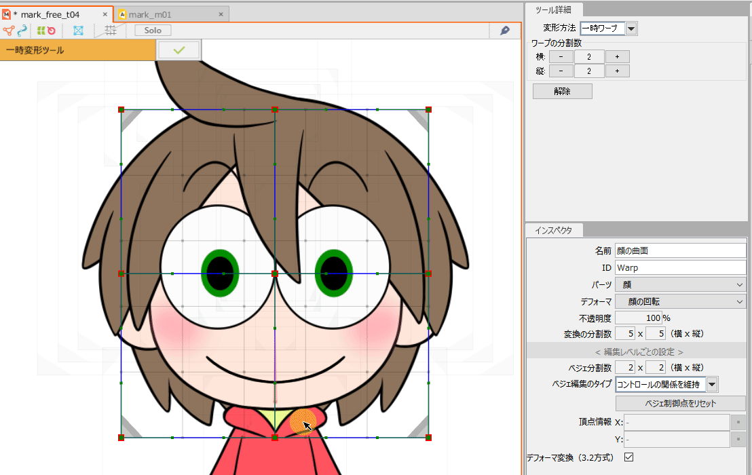
Task: Uncheck the デフォーマ変換 (3.2方式) checkbox
Action: (628, 457)
